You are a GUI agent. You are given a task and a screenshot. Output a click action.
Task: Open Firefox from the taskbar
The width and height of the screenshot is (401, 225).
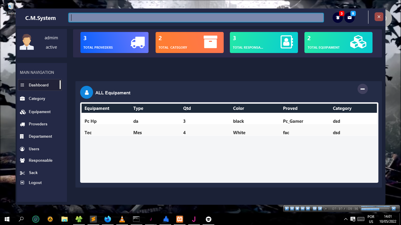tap(108, 219)
